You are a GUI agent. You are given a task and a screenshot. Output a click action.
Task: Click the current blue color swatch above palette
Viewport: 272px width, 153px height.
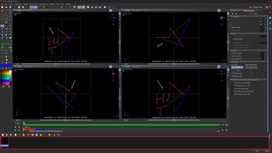click(x=6, y=66)
